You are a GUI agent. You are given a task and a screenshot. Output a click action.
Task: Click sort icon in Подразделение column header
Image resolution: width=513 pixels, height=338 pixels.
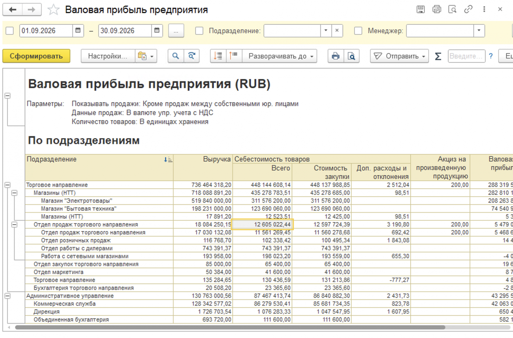(x=168, y=160)
